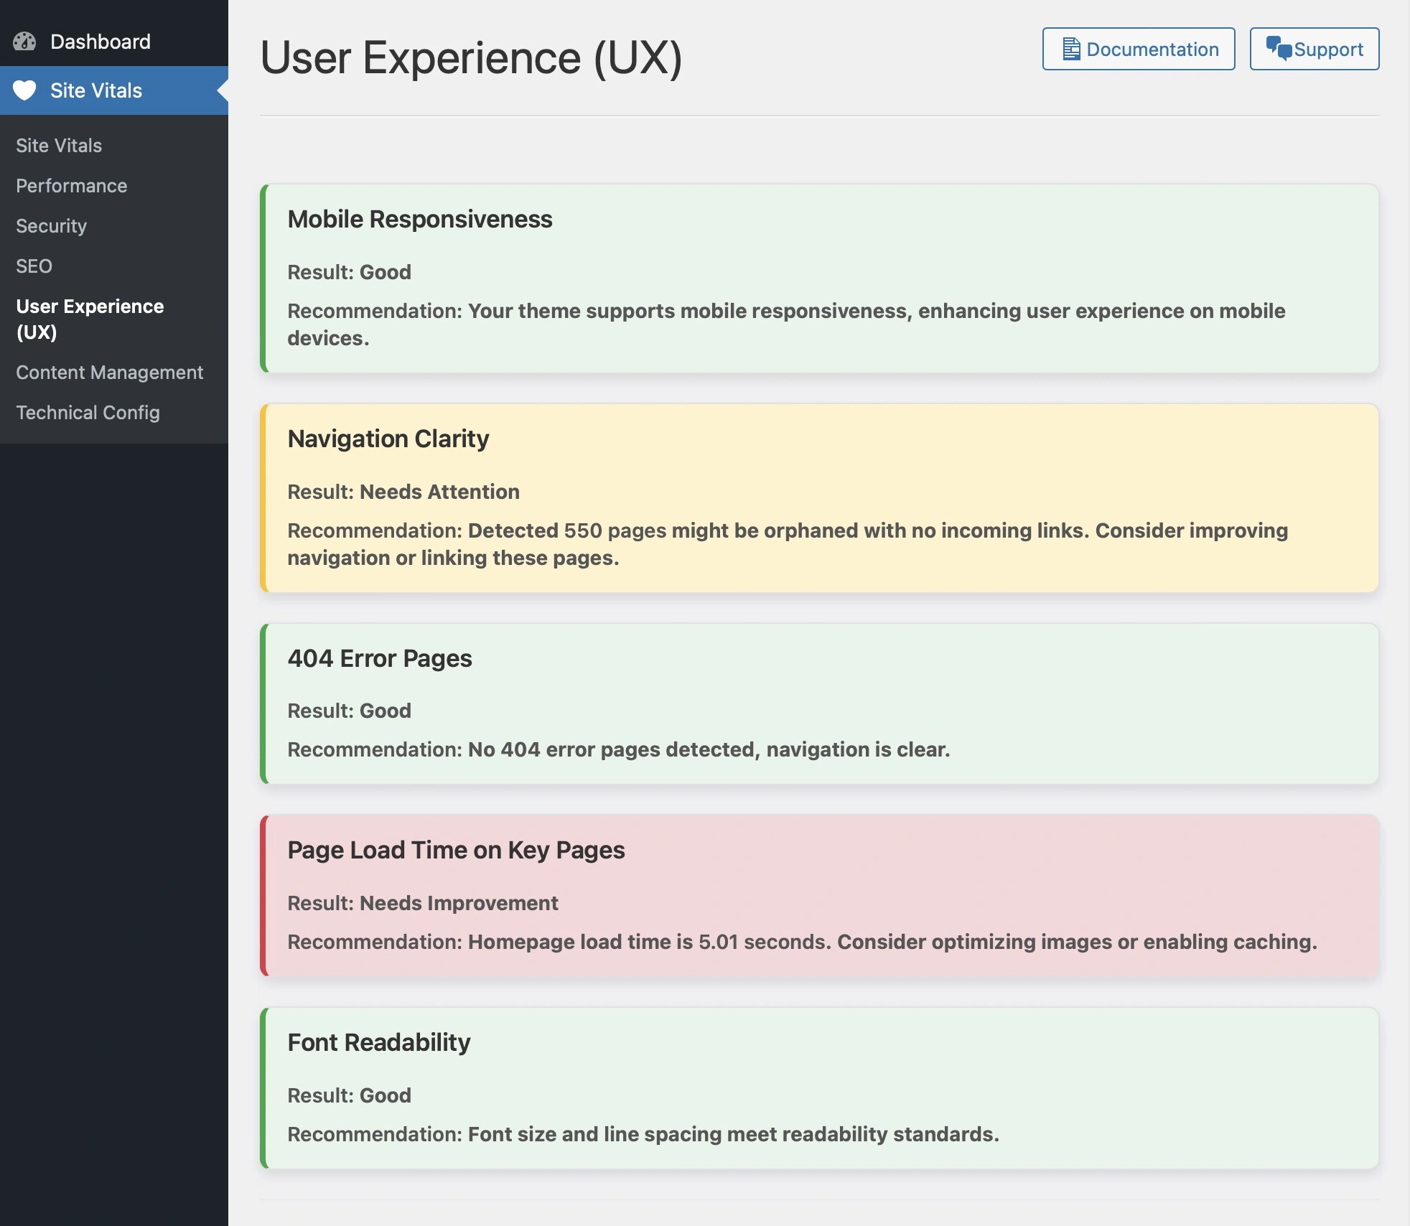Image resolution: width=1410 pixels, height=1226 pixels.
Task: Select User Experience (UX) in the sidebar
Action: tap(90, 319)
